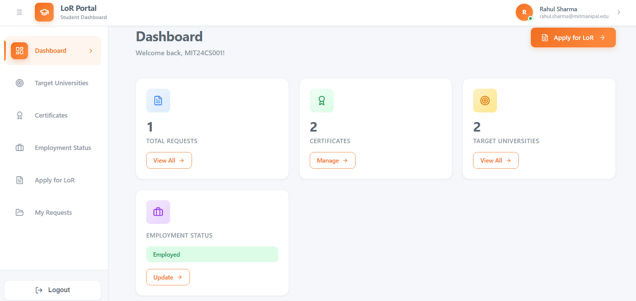Manage certificates from the Certificates card
This screenshot has width=636, height=301.
click(x=332, y=161)
